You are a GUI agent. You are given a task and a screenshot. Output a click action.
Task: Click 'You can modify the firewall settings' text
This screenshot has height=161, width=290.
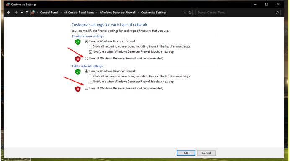point(120,31)
